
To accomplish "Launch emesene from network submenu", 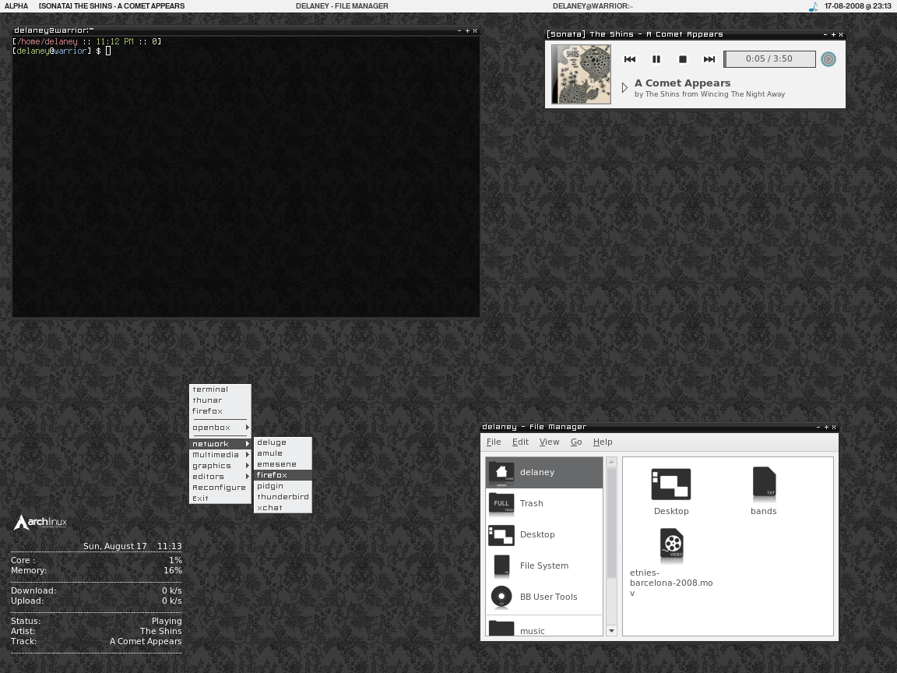I will 283,464.
